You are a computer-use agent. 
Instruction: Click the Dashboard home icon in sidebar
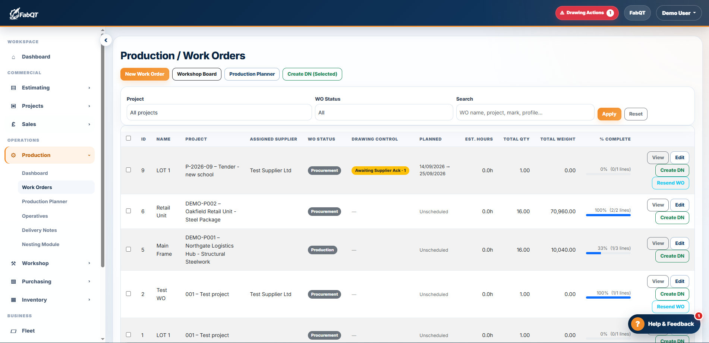pyautogui.click(x=13, y=57)
